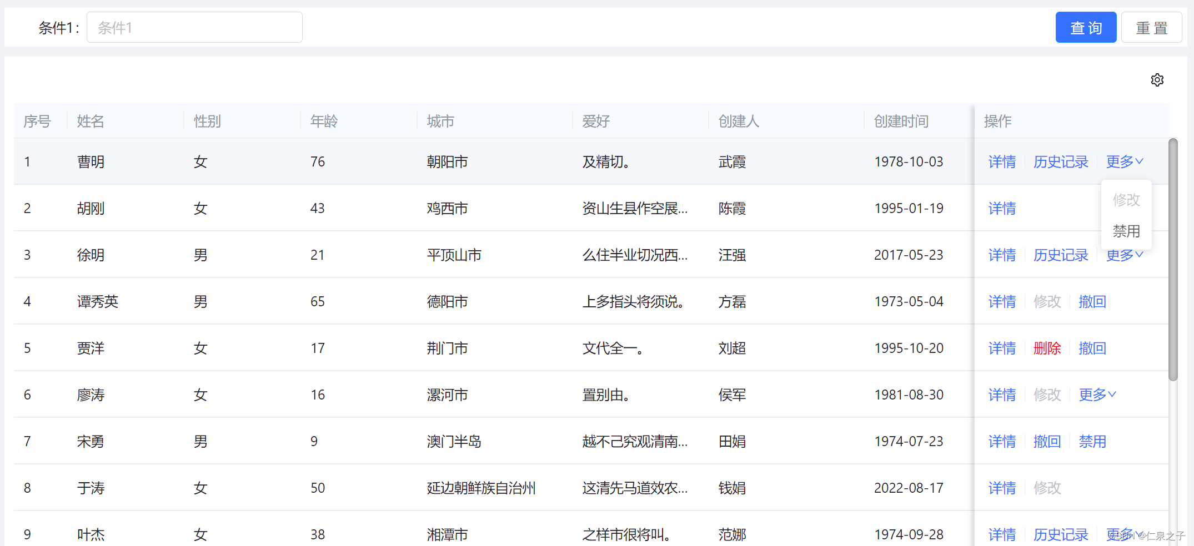Open 详情 for row 胡刚
The image size is (1194, 546).
[x=1002, y=208]
